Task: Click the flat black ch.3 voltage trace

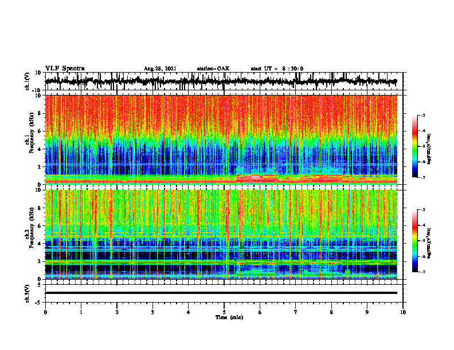Action: pyautogui.click(x=221, y=293)
